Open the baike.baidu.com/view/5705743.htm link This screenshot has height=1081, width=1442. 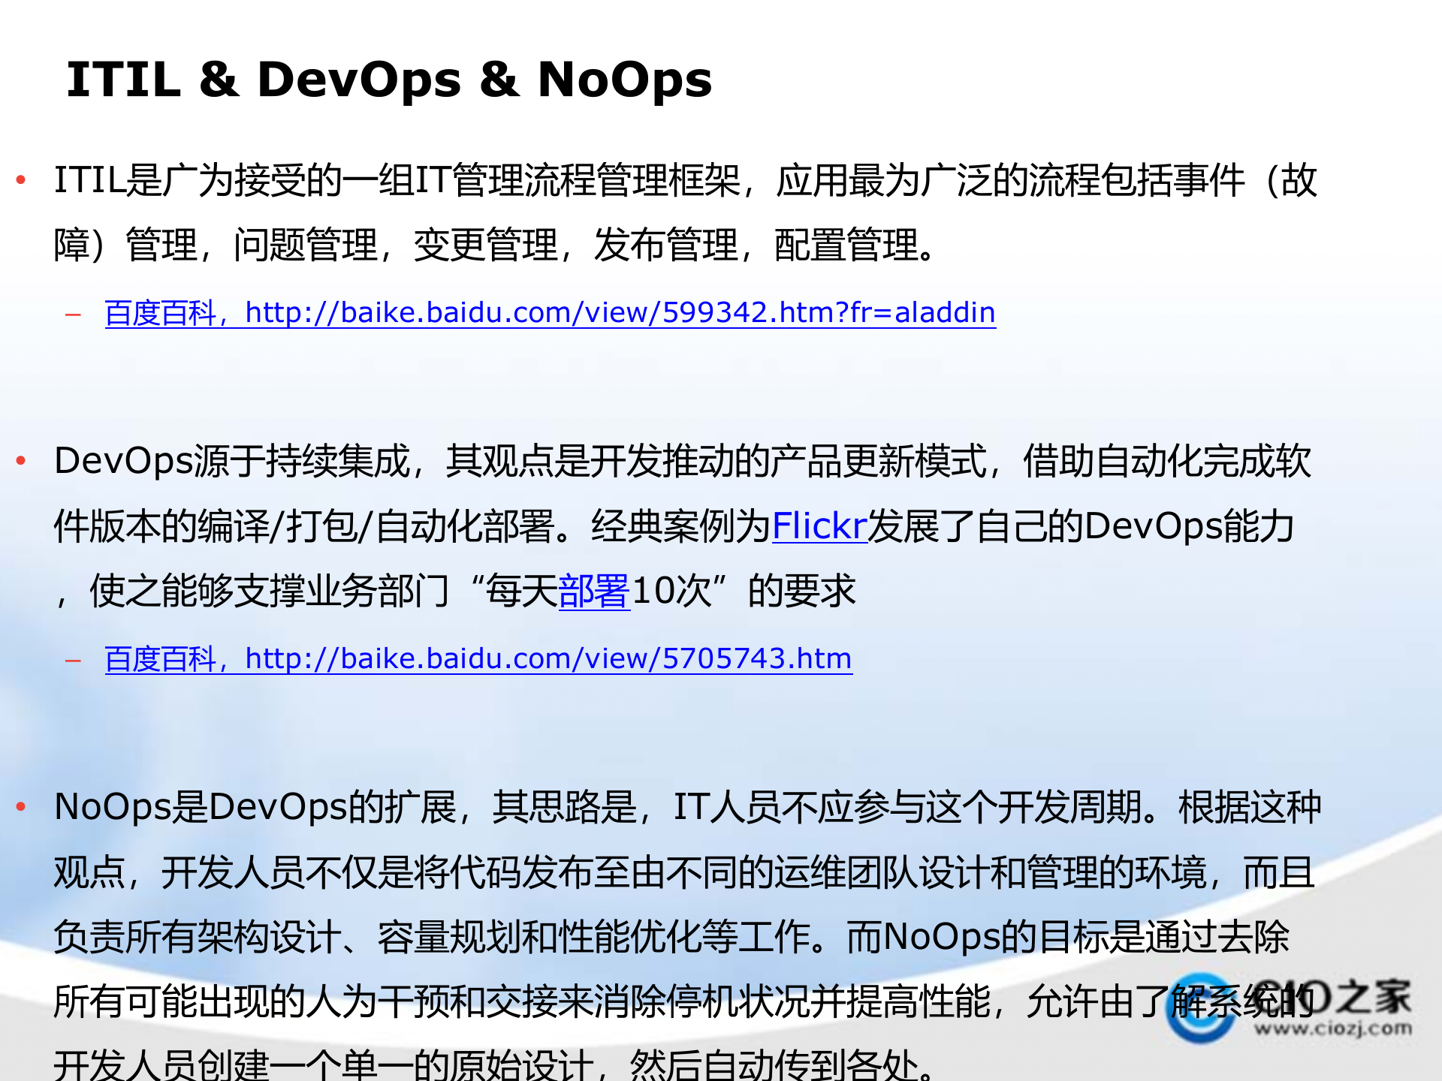coord(478,659)
